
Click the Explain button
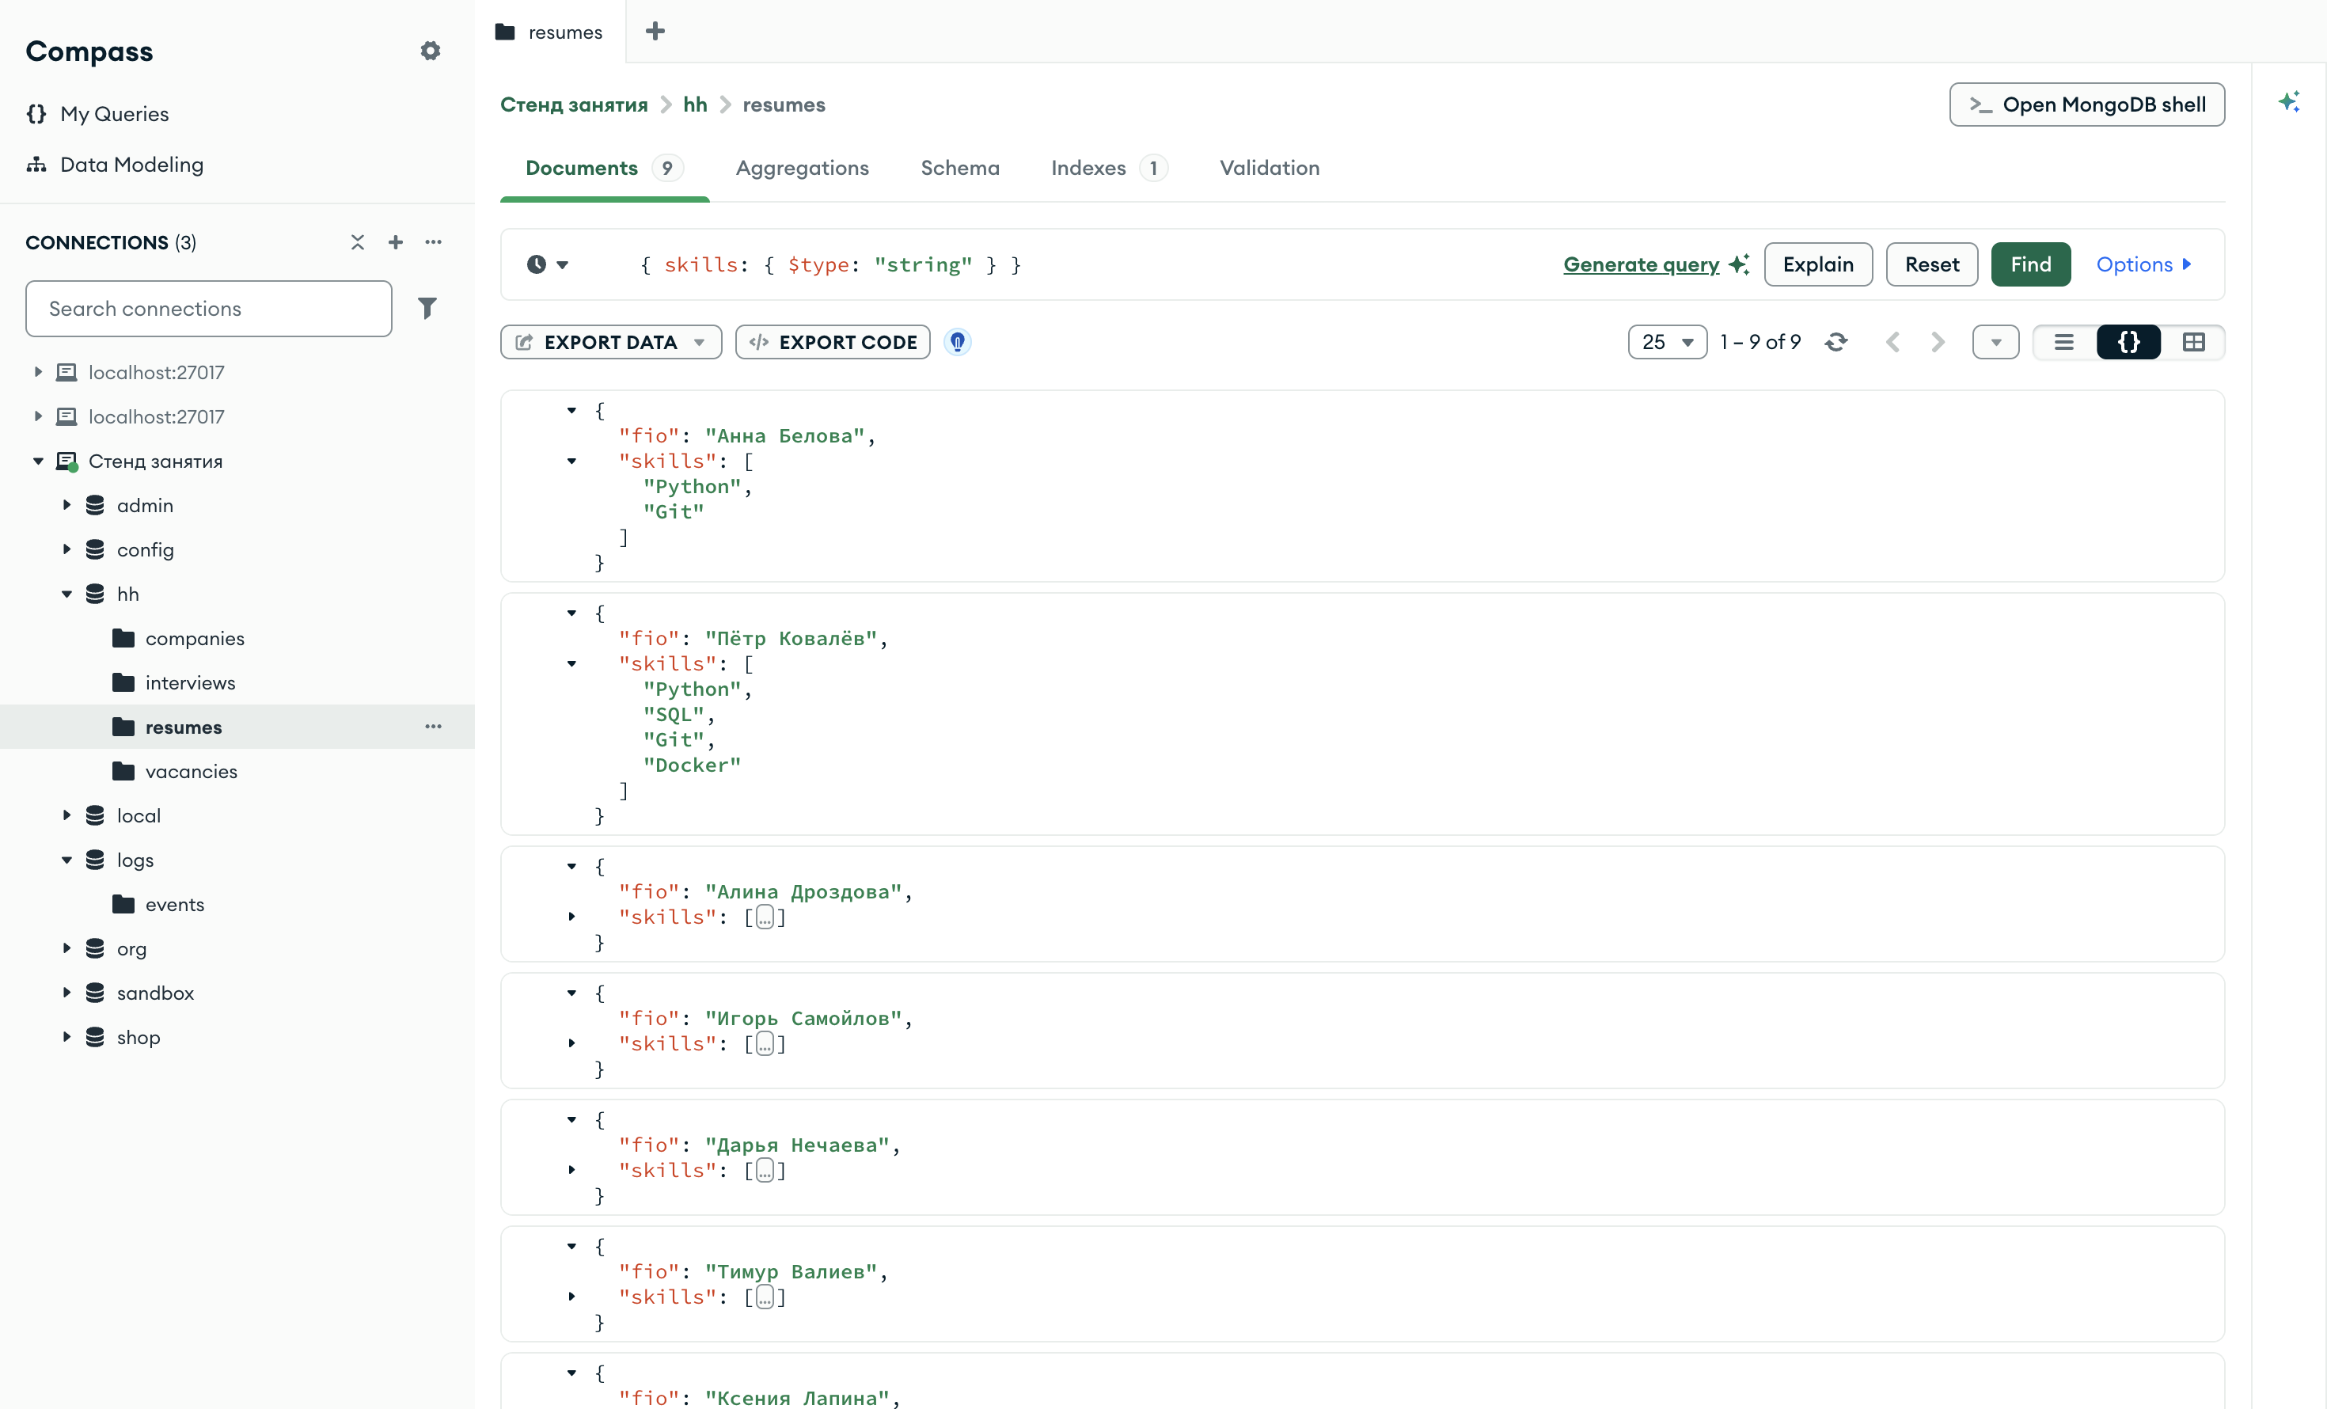coord(1818,264)
